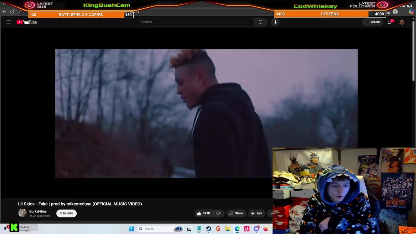Click the 54.3K subscribers text
Screen dimensions: 416x234
pyautogui.click(x=40, y=216)
